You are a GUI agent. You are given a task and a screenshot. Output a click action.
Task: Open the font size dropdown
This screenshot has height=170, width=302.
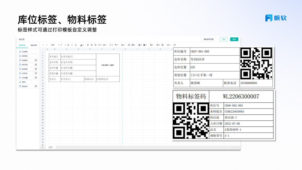point(63,45)
